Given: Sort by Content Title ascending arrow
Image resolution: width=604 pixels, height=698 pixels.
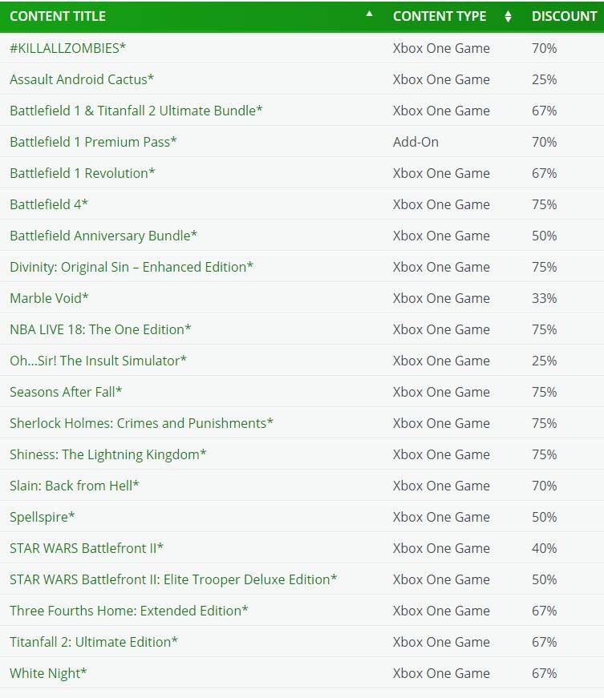Looking at the screenshot, I should point(369,14).
